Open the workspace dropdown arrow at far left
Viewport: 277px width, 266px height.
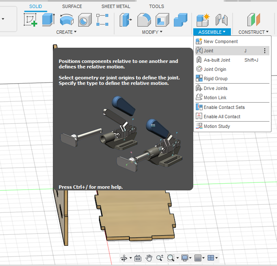point(3,19)
